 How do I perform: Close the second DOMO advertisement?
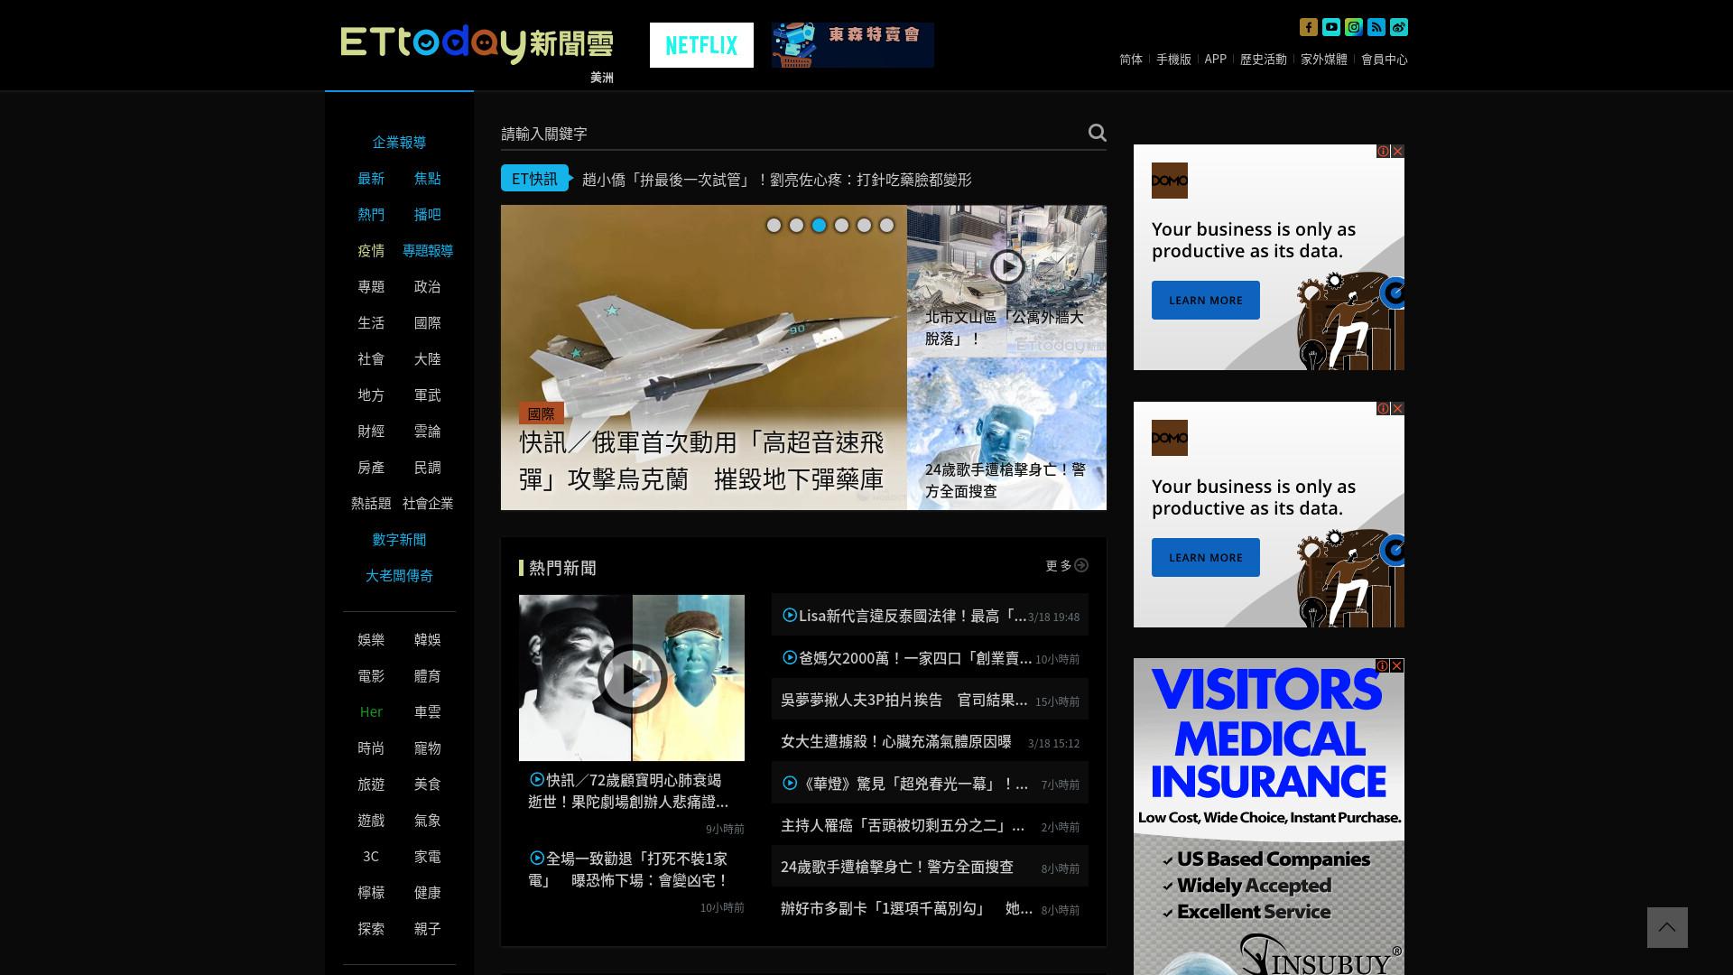tap(1397, 408)
